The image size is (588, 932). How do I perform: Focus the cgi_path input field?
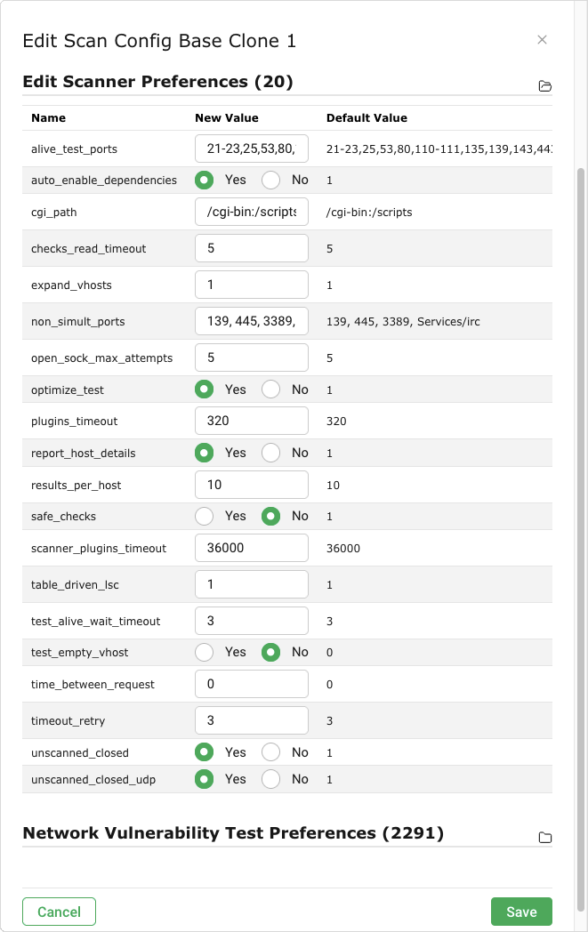[x=252, y=213]
